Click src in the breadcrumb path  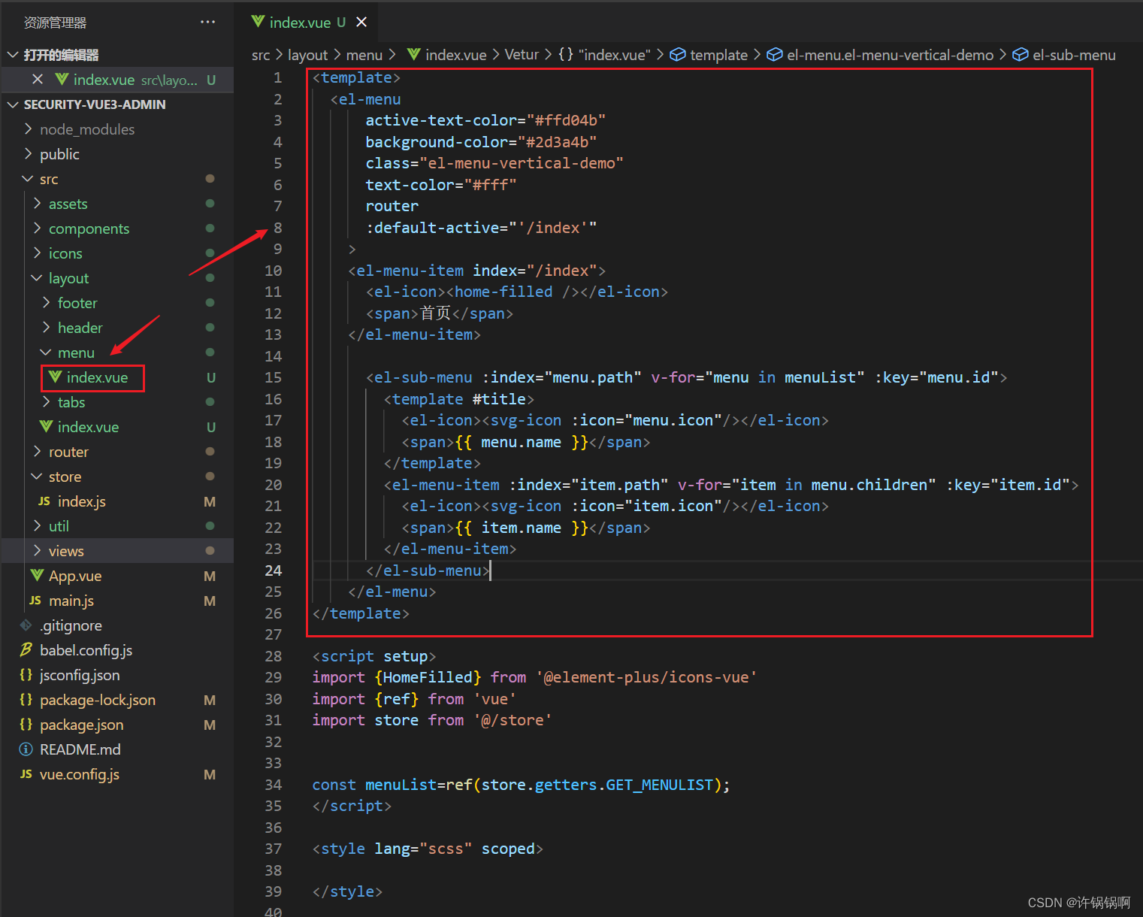261,55
